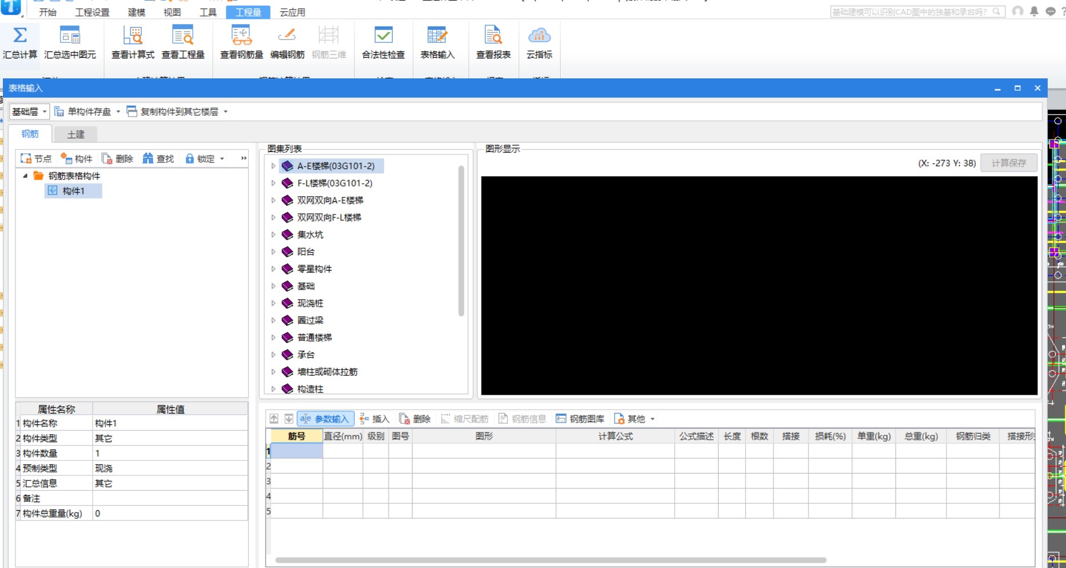Image resolution: width=1066 pixels, height=568 pixels.
Task: Click 单构件存盘 icon
Action: point(59,112)
